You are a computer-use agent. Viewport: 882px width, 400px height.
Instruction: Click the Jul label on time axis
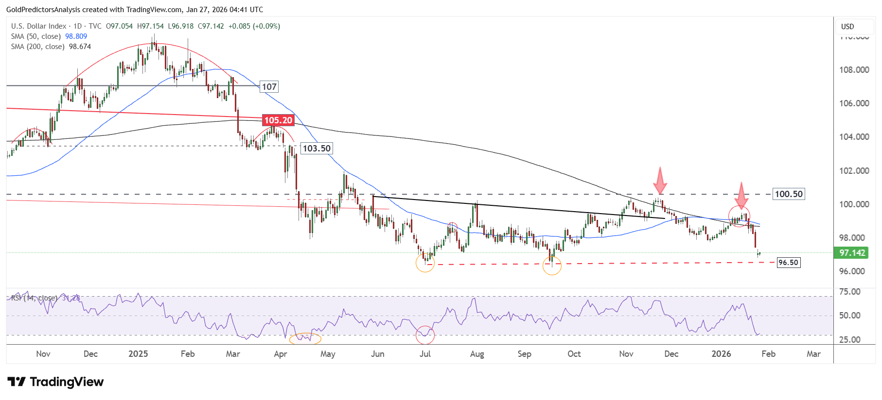425,354
